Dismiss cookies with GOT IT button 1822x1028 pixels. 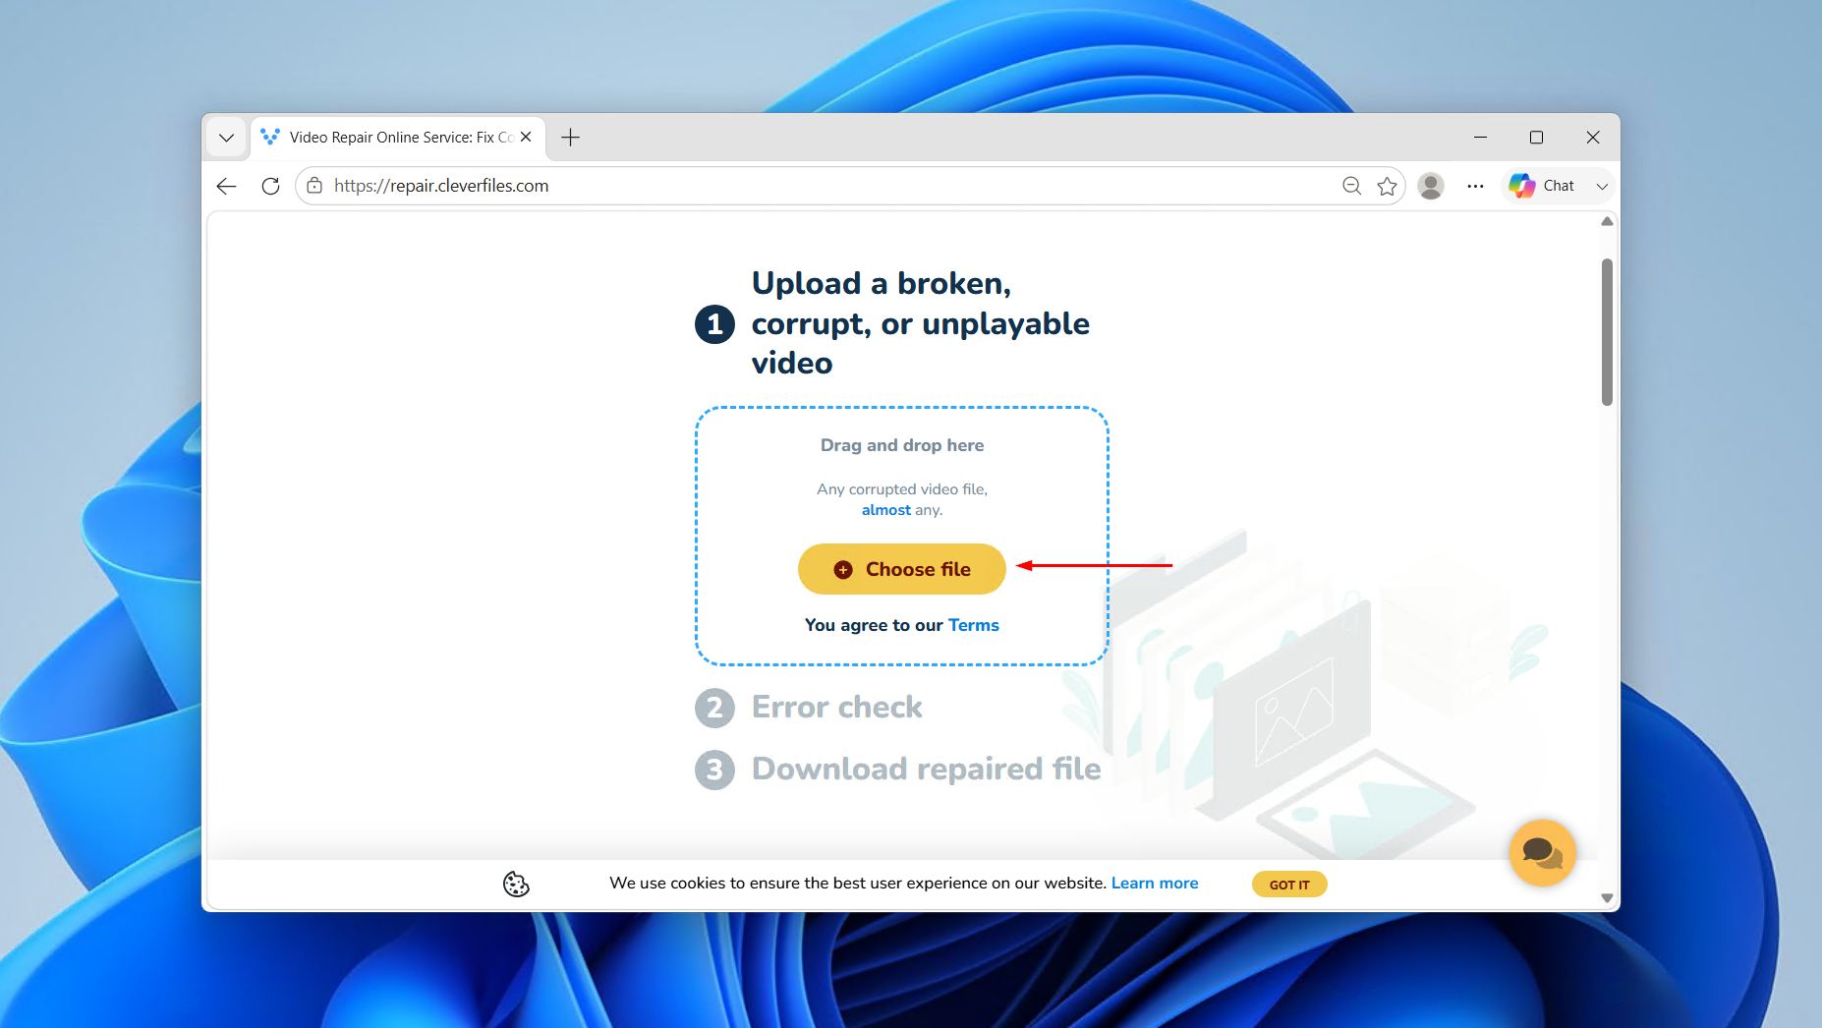tap(1289, 885)
